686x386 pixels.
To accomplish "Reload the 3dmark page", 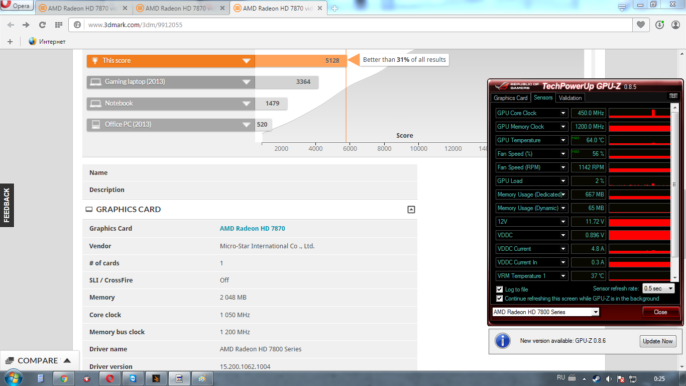I will (x=42, y=25).
